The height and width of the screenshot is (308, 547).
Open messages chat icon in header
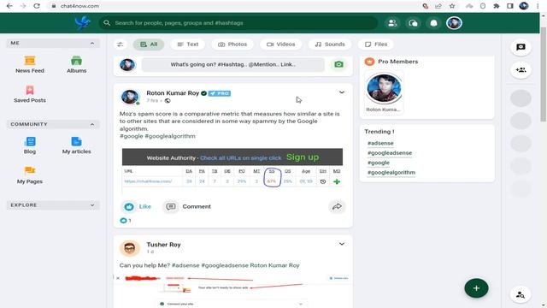pyautogui.click(x=413, y=23)
